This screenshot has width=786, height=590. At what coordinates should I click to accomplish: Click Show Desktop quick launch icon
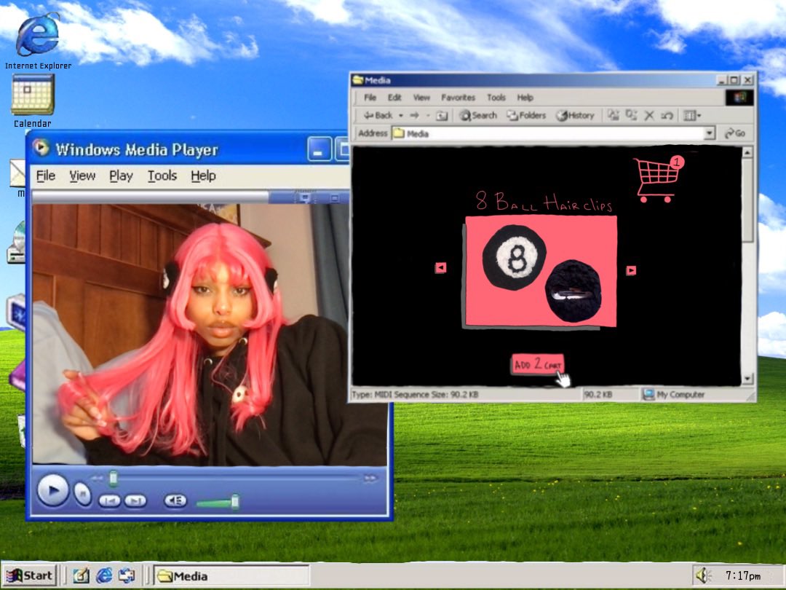[x=81, y=575]
